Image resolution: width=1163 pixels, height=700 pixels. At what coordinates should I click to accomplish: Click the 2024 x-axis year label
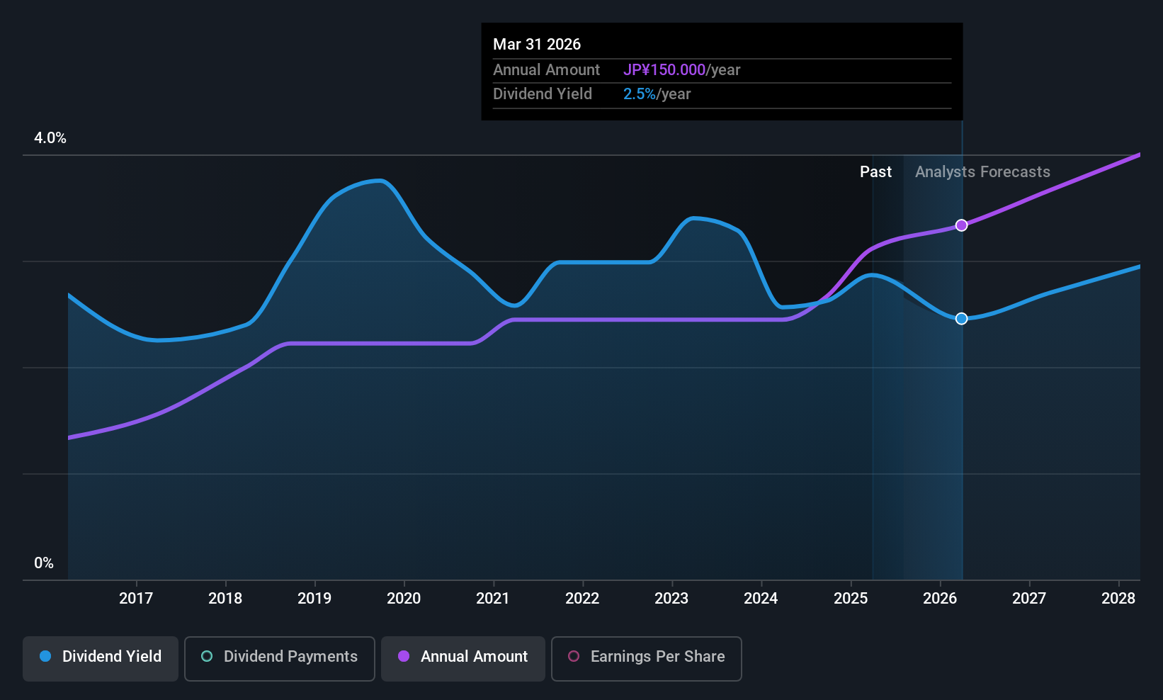pos(761,598)
